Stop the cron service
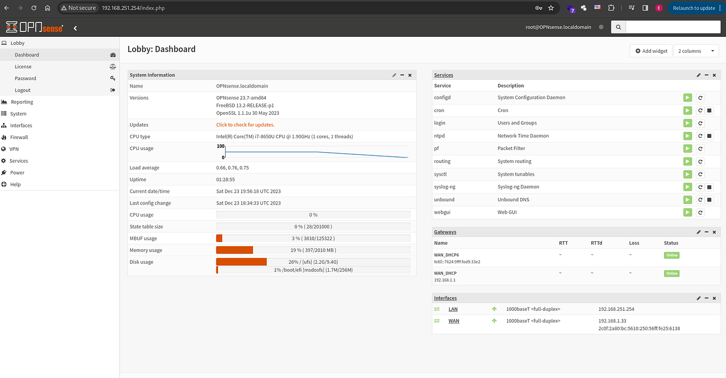The image size is (726, 378). pos(709,111)
